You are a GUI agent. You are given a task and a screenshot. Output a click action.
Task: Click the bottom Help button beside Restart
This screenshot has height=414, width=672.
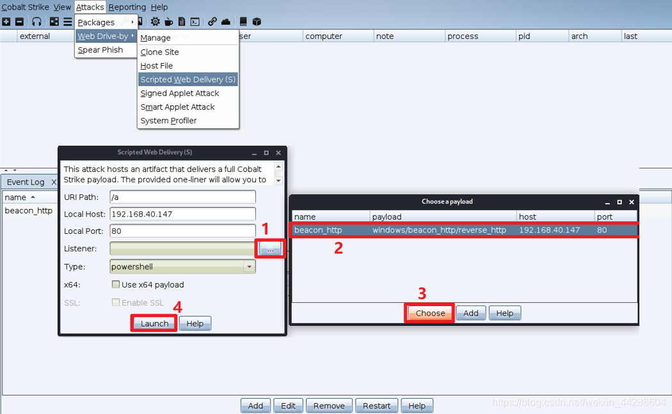tap(417, 406)
